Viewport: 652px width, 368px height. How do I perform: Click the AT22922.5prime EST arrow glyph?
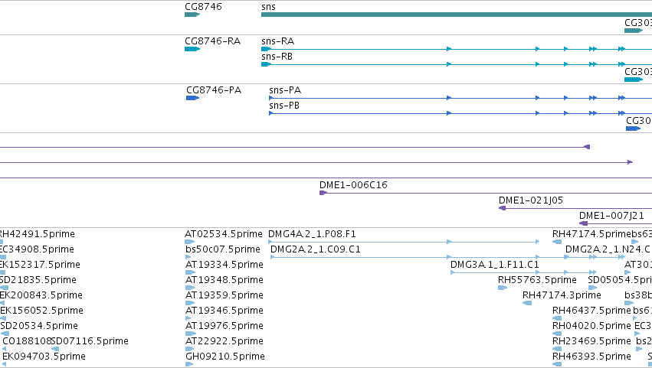click(189, 350)
